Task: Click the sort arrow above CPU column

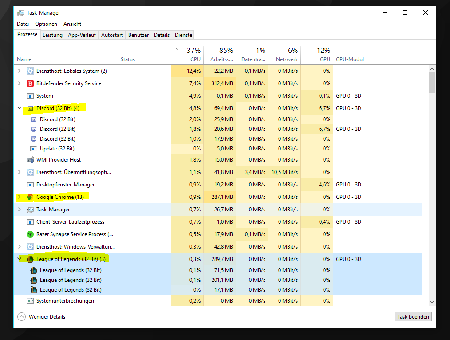Action: point(178,49)
